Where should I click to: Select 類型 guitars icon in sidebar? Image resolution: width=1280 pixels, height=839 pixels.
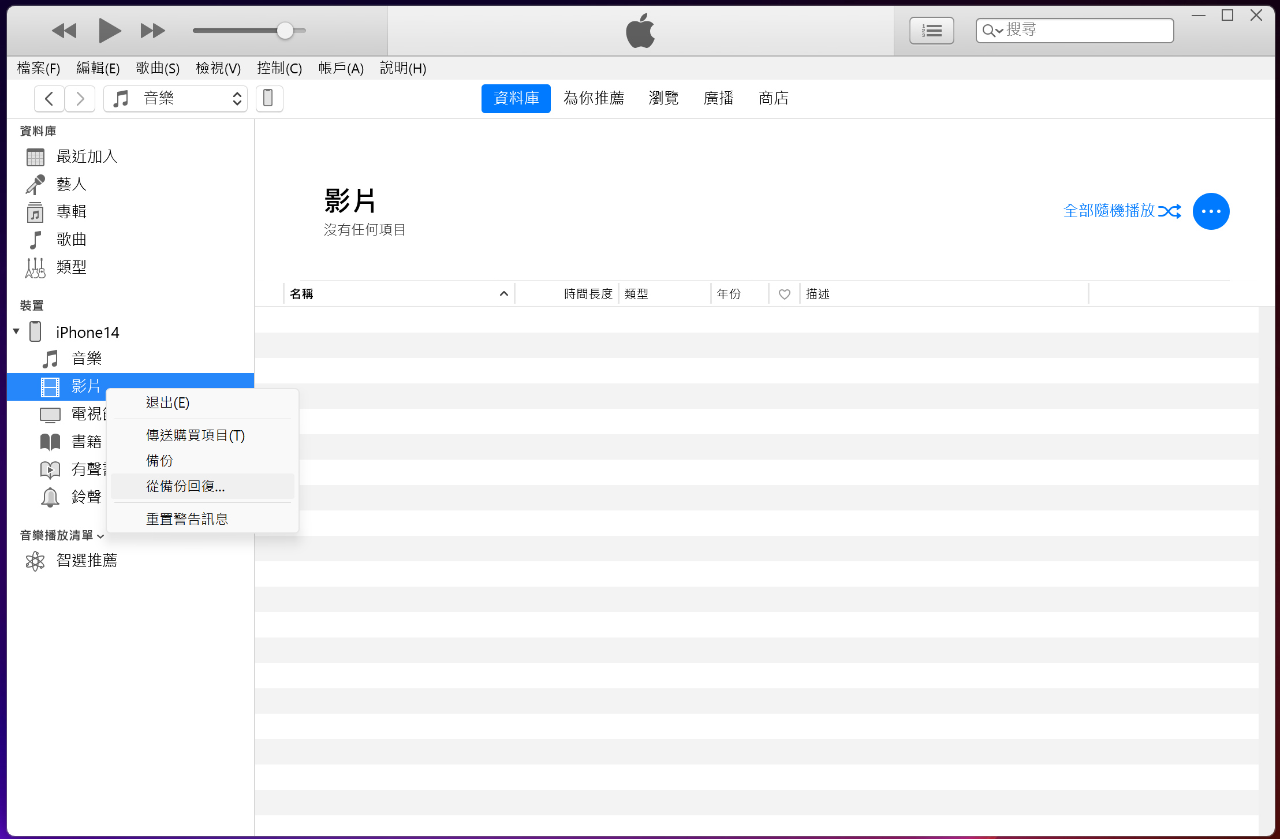pos(35,267)
